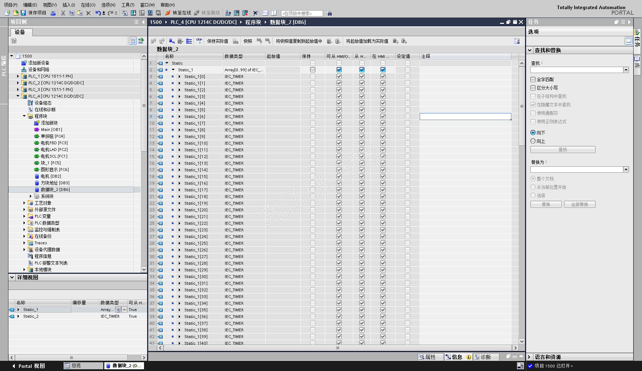Click the 全部替换 button

579,204
